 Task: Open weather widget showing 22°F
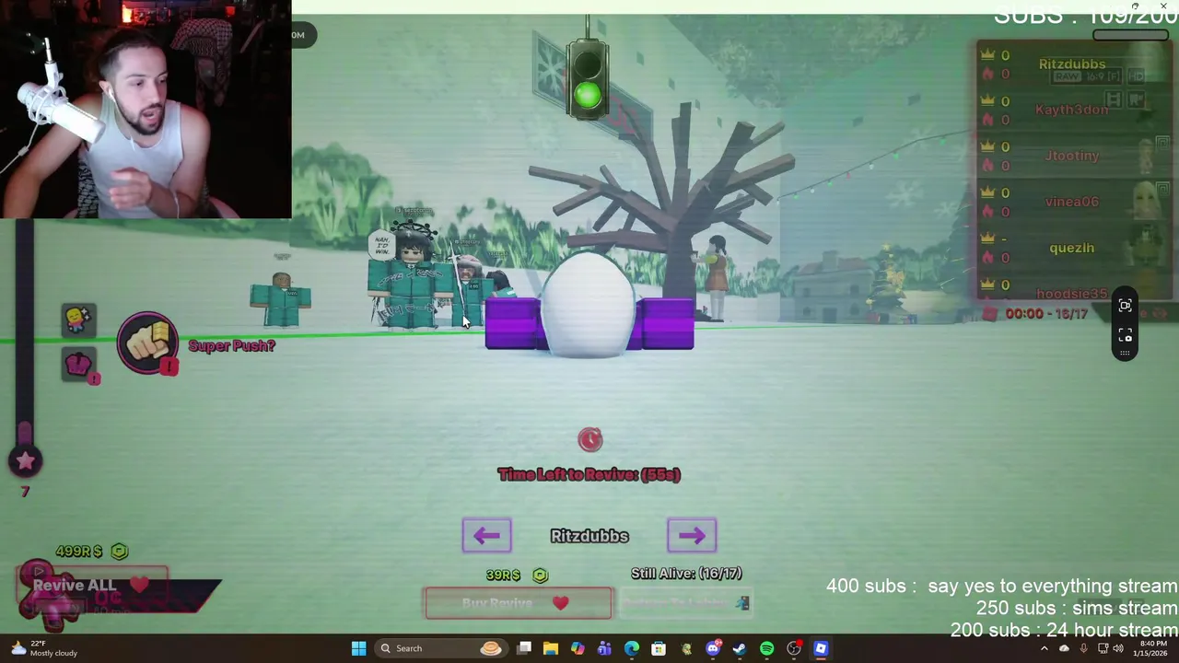click(x=41, y=648)
